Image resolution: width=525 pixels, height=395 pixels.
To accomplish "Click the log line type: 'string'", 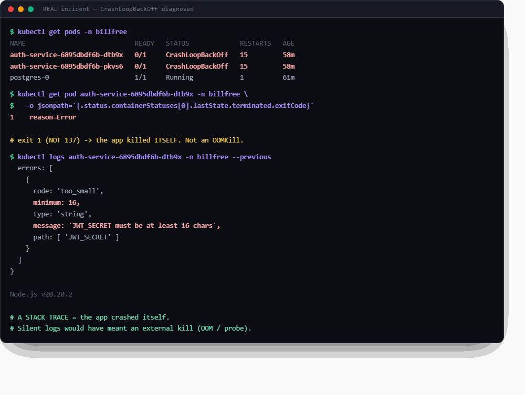I will pos(62,214).
